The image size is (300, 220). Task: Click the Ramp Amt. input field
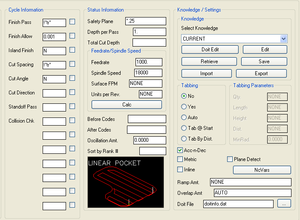tap(251, 182)
